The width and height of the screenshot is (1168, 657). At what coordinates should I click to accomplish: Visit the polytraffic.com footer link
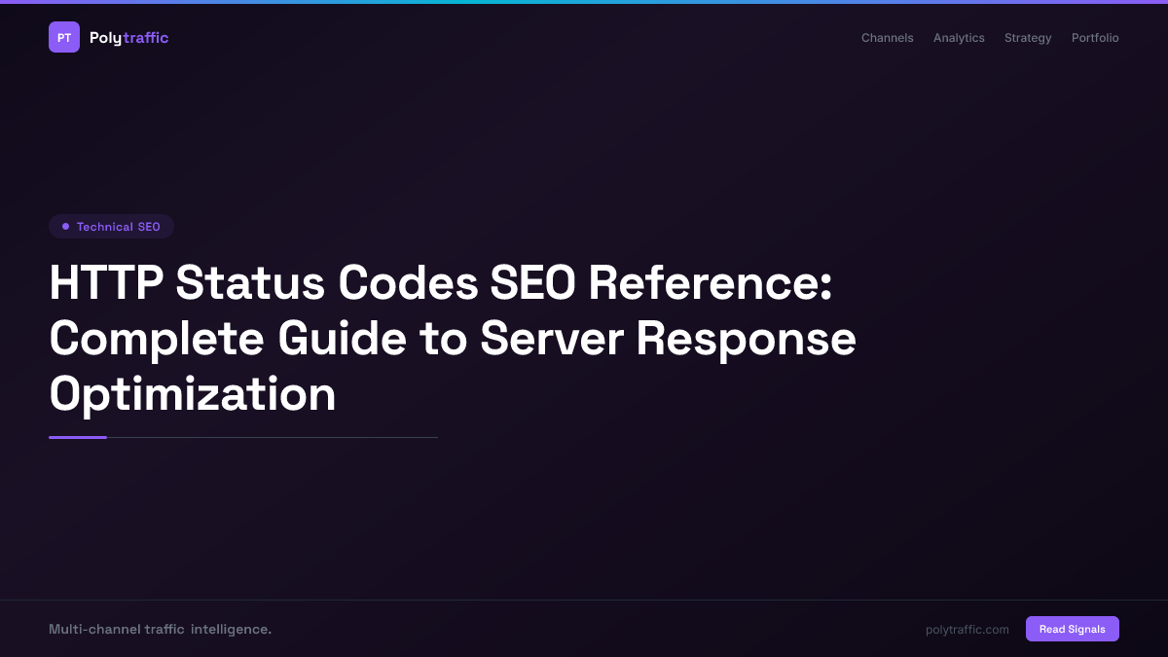point(967,630)
